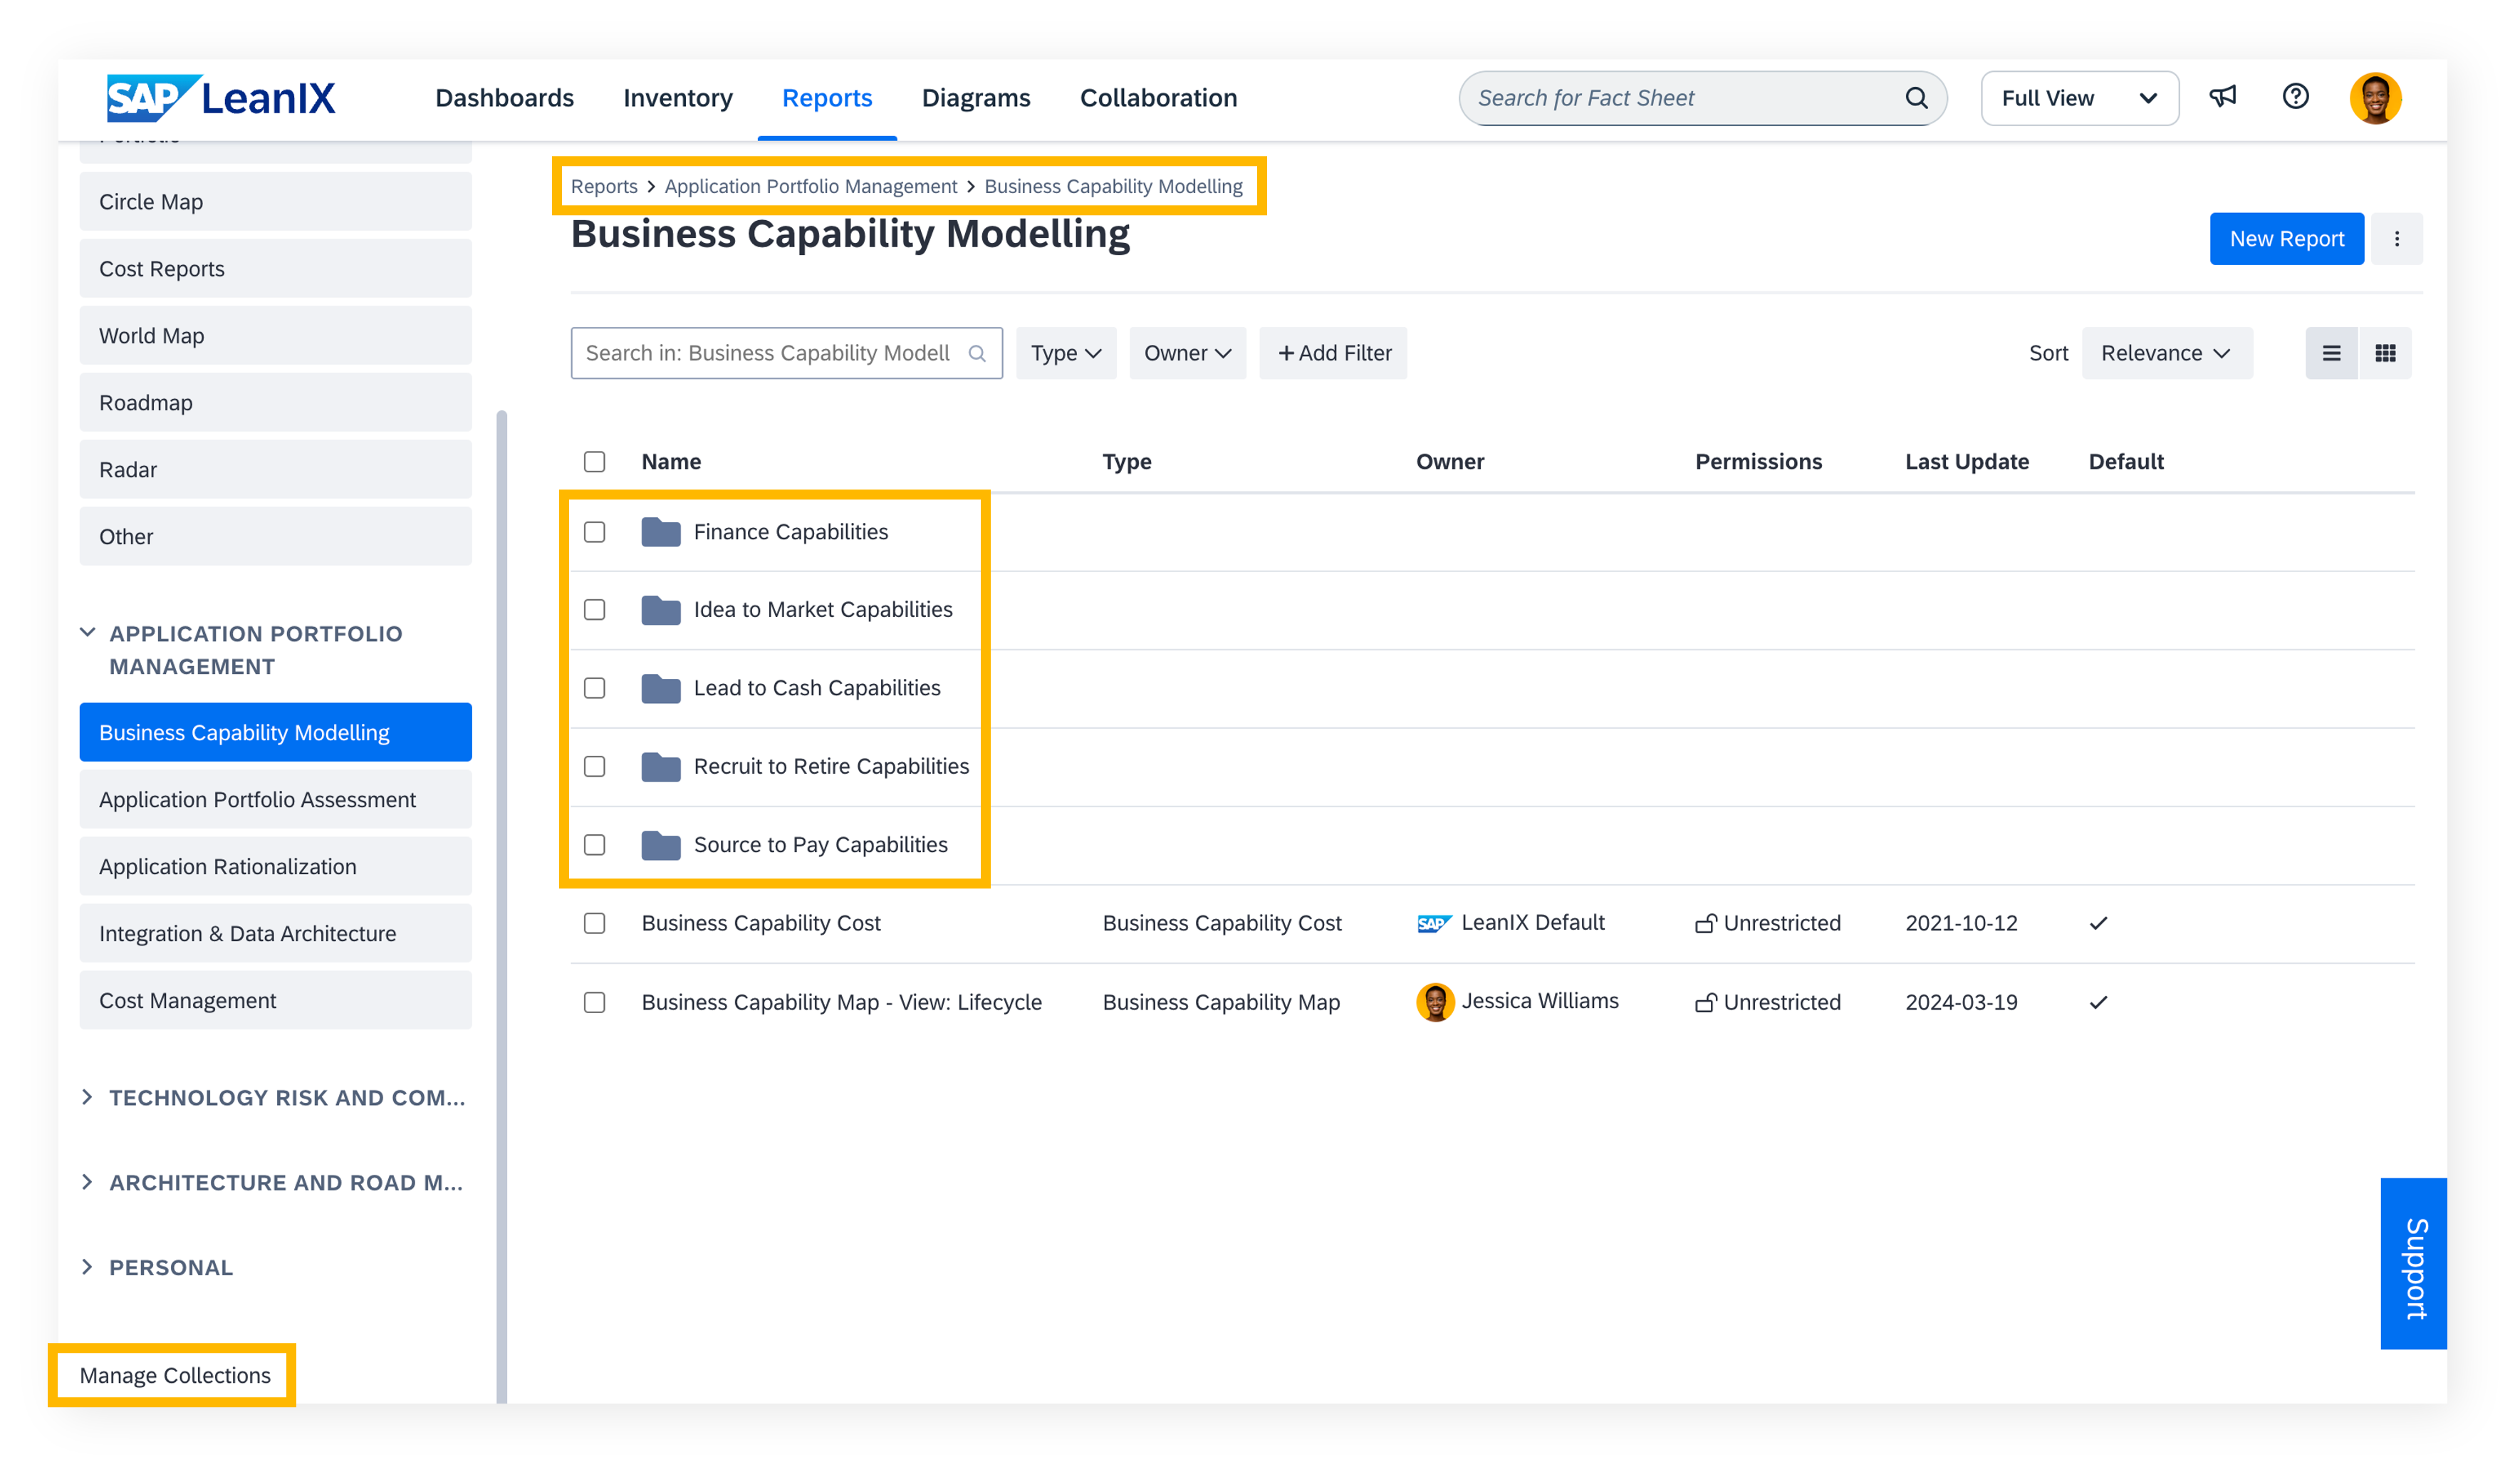The height and width of the screenshot is (1479, 2520).
Task: Toggle the select-all checkbox in table header
Action: pyautogui.click(x=594, y=462)
